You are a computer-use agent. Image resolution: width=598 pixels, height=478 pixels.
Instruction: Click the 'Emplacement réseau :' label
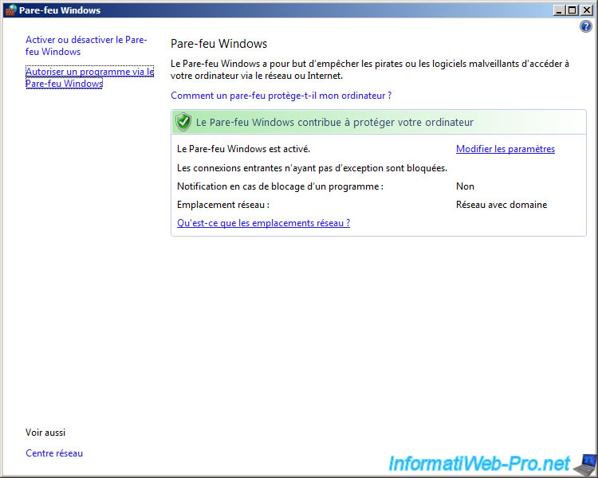223,205
